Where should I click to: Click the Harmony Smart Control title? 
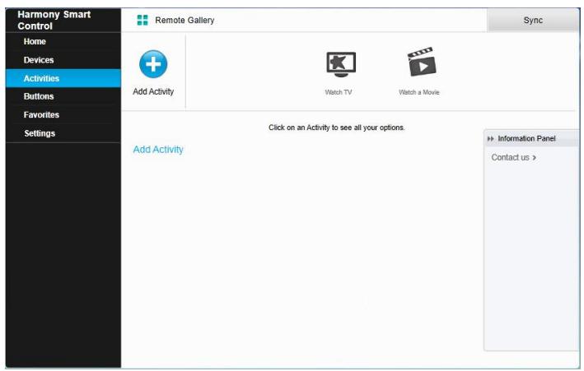(54, 20)
